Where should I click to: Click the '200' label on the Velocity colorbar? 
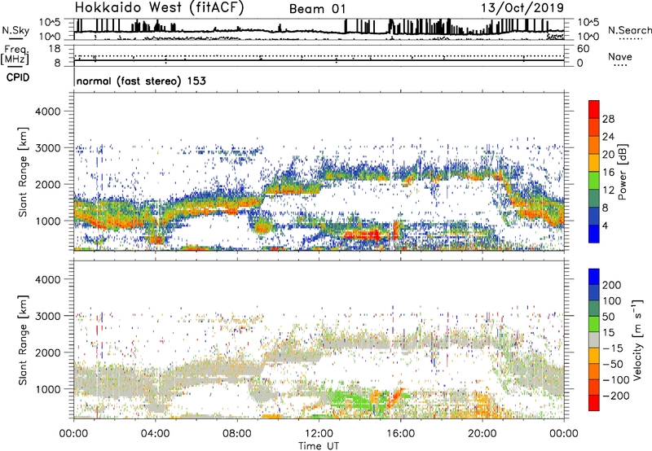(612, 285)
